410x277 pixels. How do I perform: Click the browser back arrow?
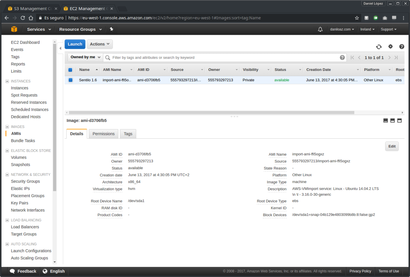[x=7, y=18]
